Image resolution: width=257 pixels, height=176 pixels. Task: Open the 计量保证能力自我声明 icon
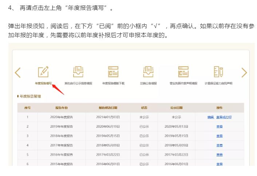[218, 72]
